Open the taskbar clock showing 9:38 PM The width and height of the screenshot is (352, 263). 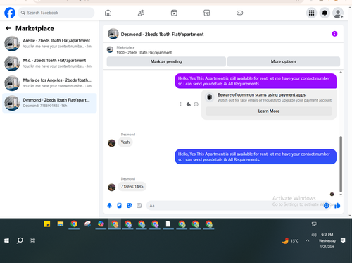click(327, 240)
